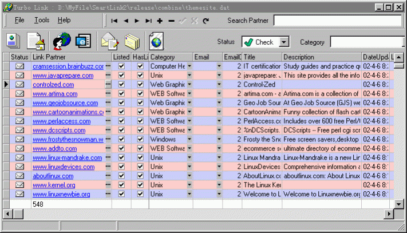Screen dimensions: 407x233
Task: Click the browser window 'e' icon
Action: point(83,41)
